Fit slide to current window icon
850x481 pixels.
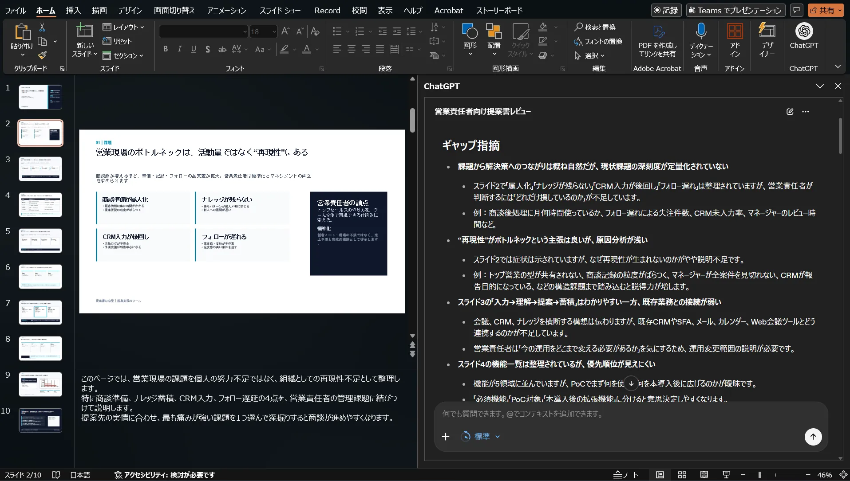843,475
